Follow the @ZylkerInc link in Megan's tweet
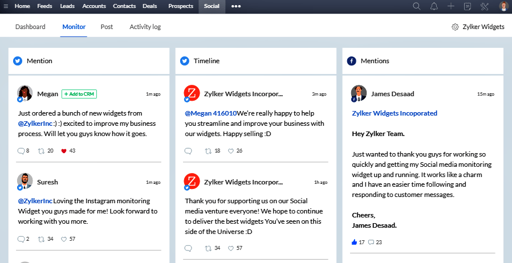This screenshot has height=263, width=512. (x=35, y=124)
